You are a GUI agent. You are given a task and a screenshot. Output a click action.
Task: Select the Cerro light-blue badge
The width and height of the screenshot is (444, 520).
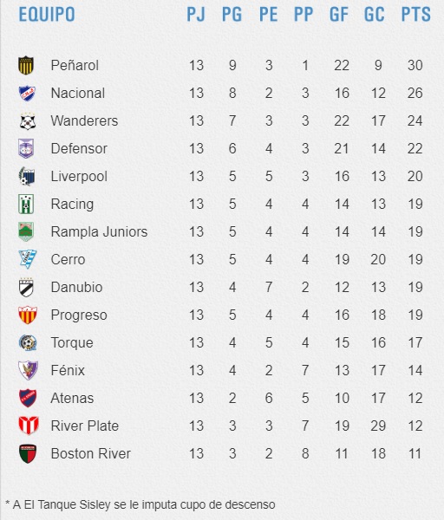coord(28,259)
